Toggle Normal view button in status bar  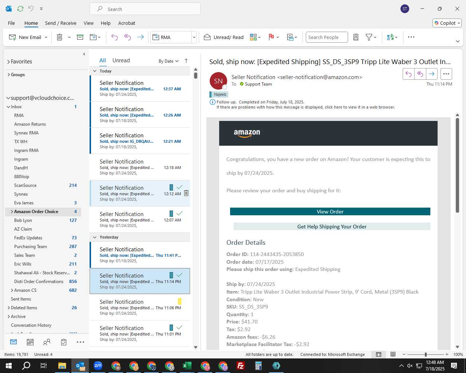[379, 354]
